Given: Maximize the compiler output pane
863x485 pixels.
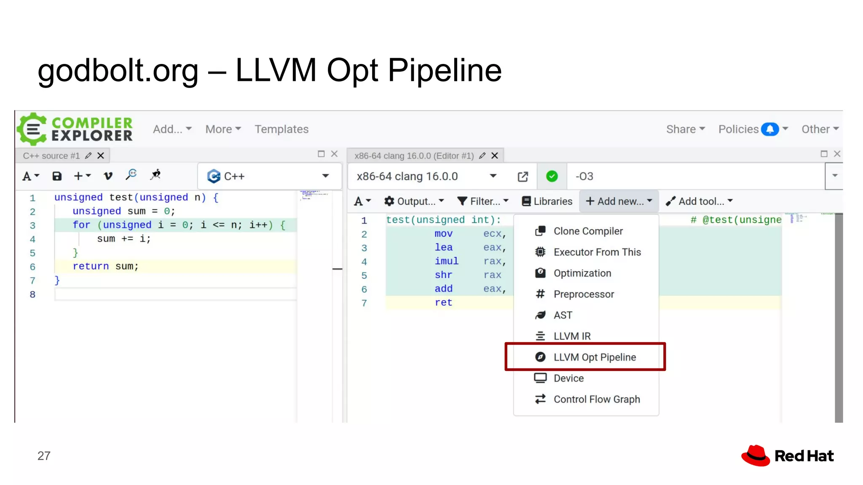Looking at the screenshot, I should click(x=824, y=154).
